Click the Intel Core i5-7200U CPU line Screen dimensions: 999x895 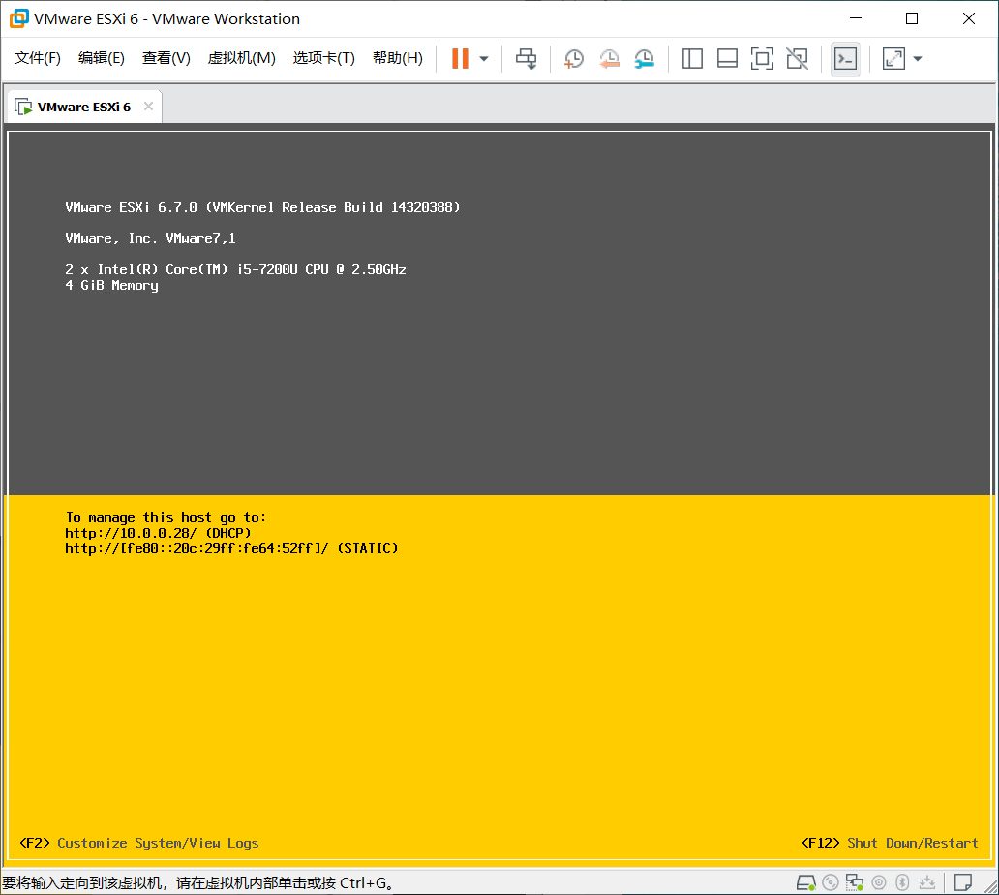click(x=235, y=269)
